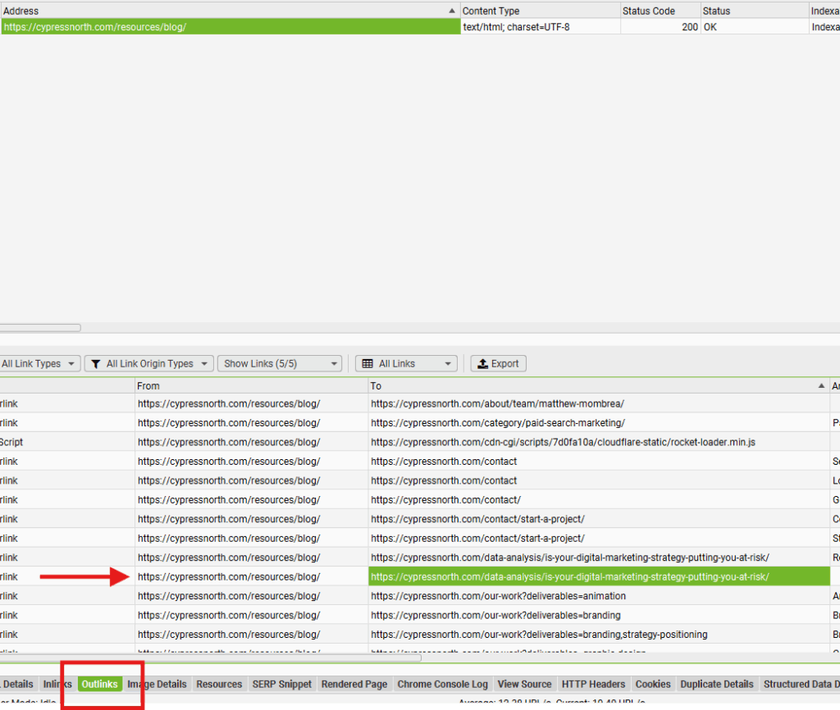The width and height of the screenshot is (840, 710).
Task: Click the Script type cell
Action: click(x=67, y=442)
